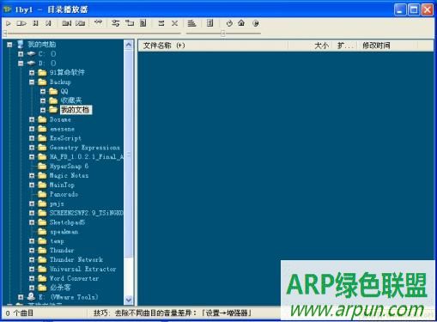This screenshot has width=437, height=322.
Task: Click the repeat icon beside the X
Action: coord(161,23)
